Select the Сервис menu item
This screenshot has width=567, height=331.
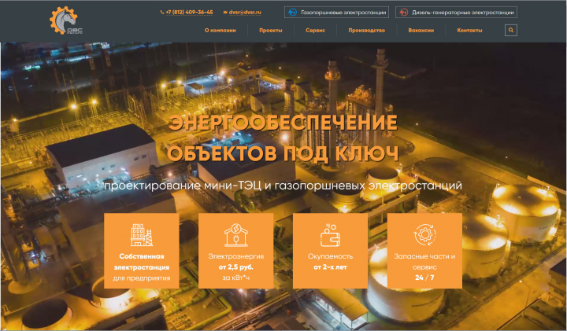pos(315,31)
